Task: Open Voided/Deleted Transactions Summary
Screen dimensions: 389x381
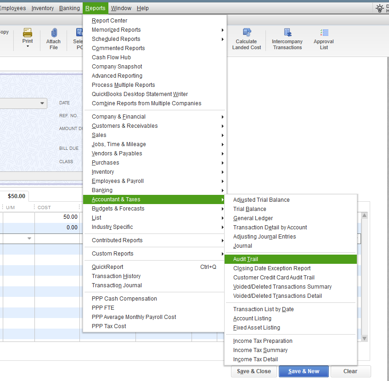Action: coord(291,287)
